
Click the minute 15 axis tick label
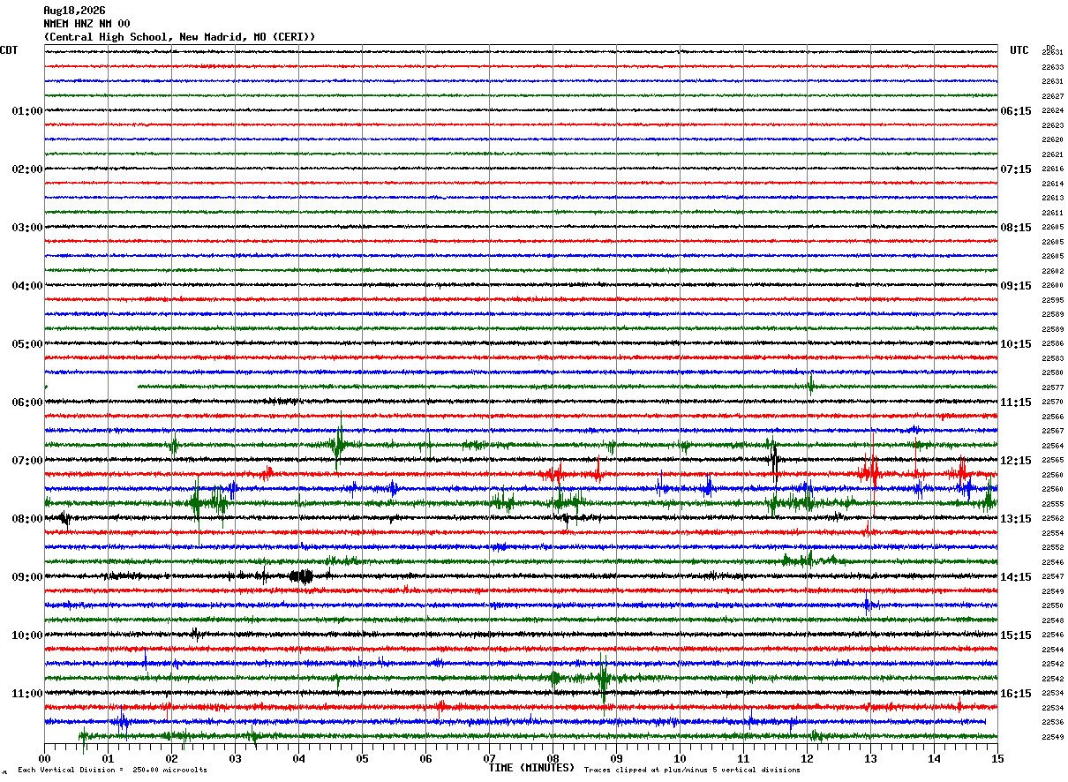point(997,758)
